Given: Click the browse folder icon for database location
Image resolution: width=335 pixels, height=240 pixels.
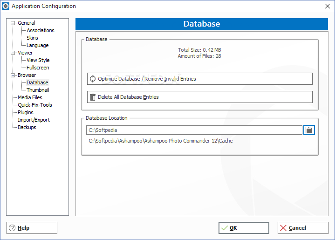Looking at the screenshot, I should (x=309, y=130).
